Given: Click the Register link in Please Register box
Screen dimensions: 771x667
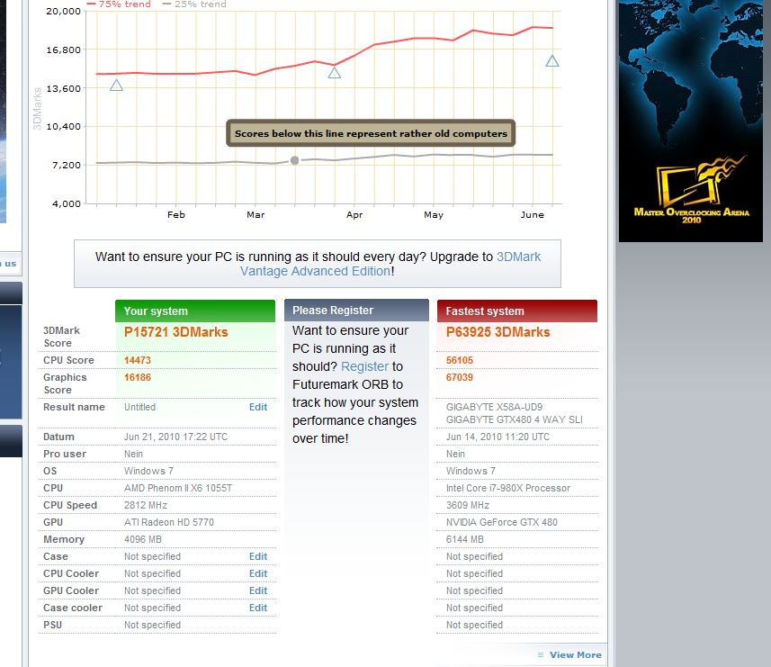Looking at the screenshot, I should (364, 366).
